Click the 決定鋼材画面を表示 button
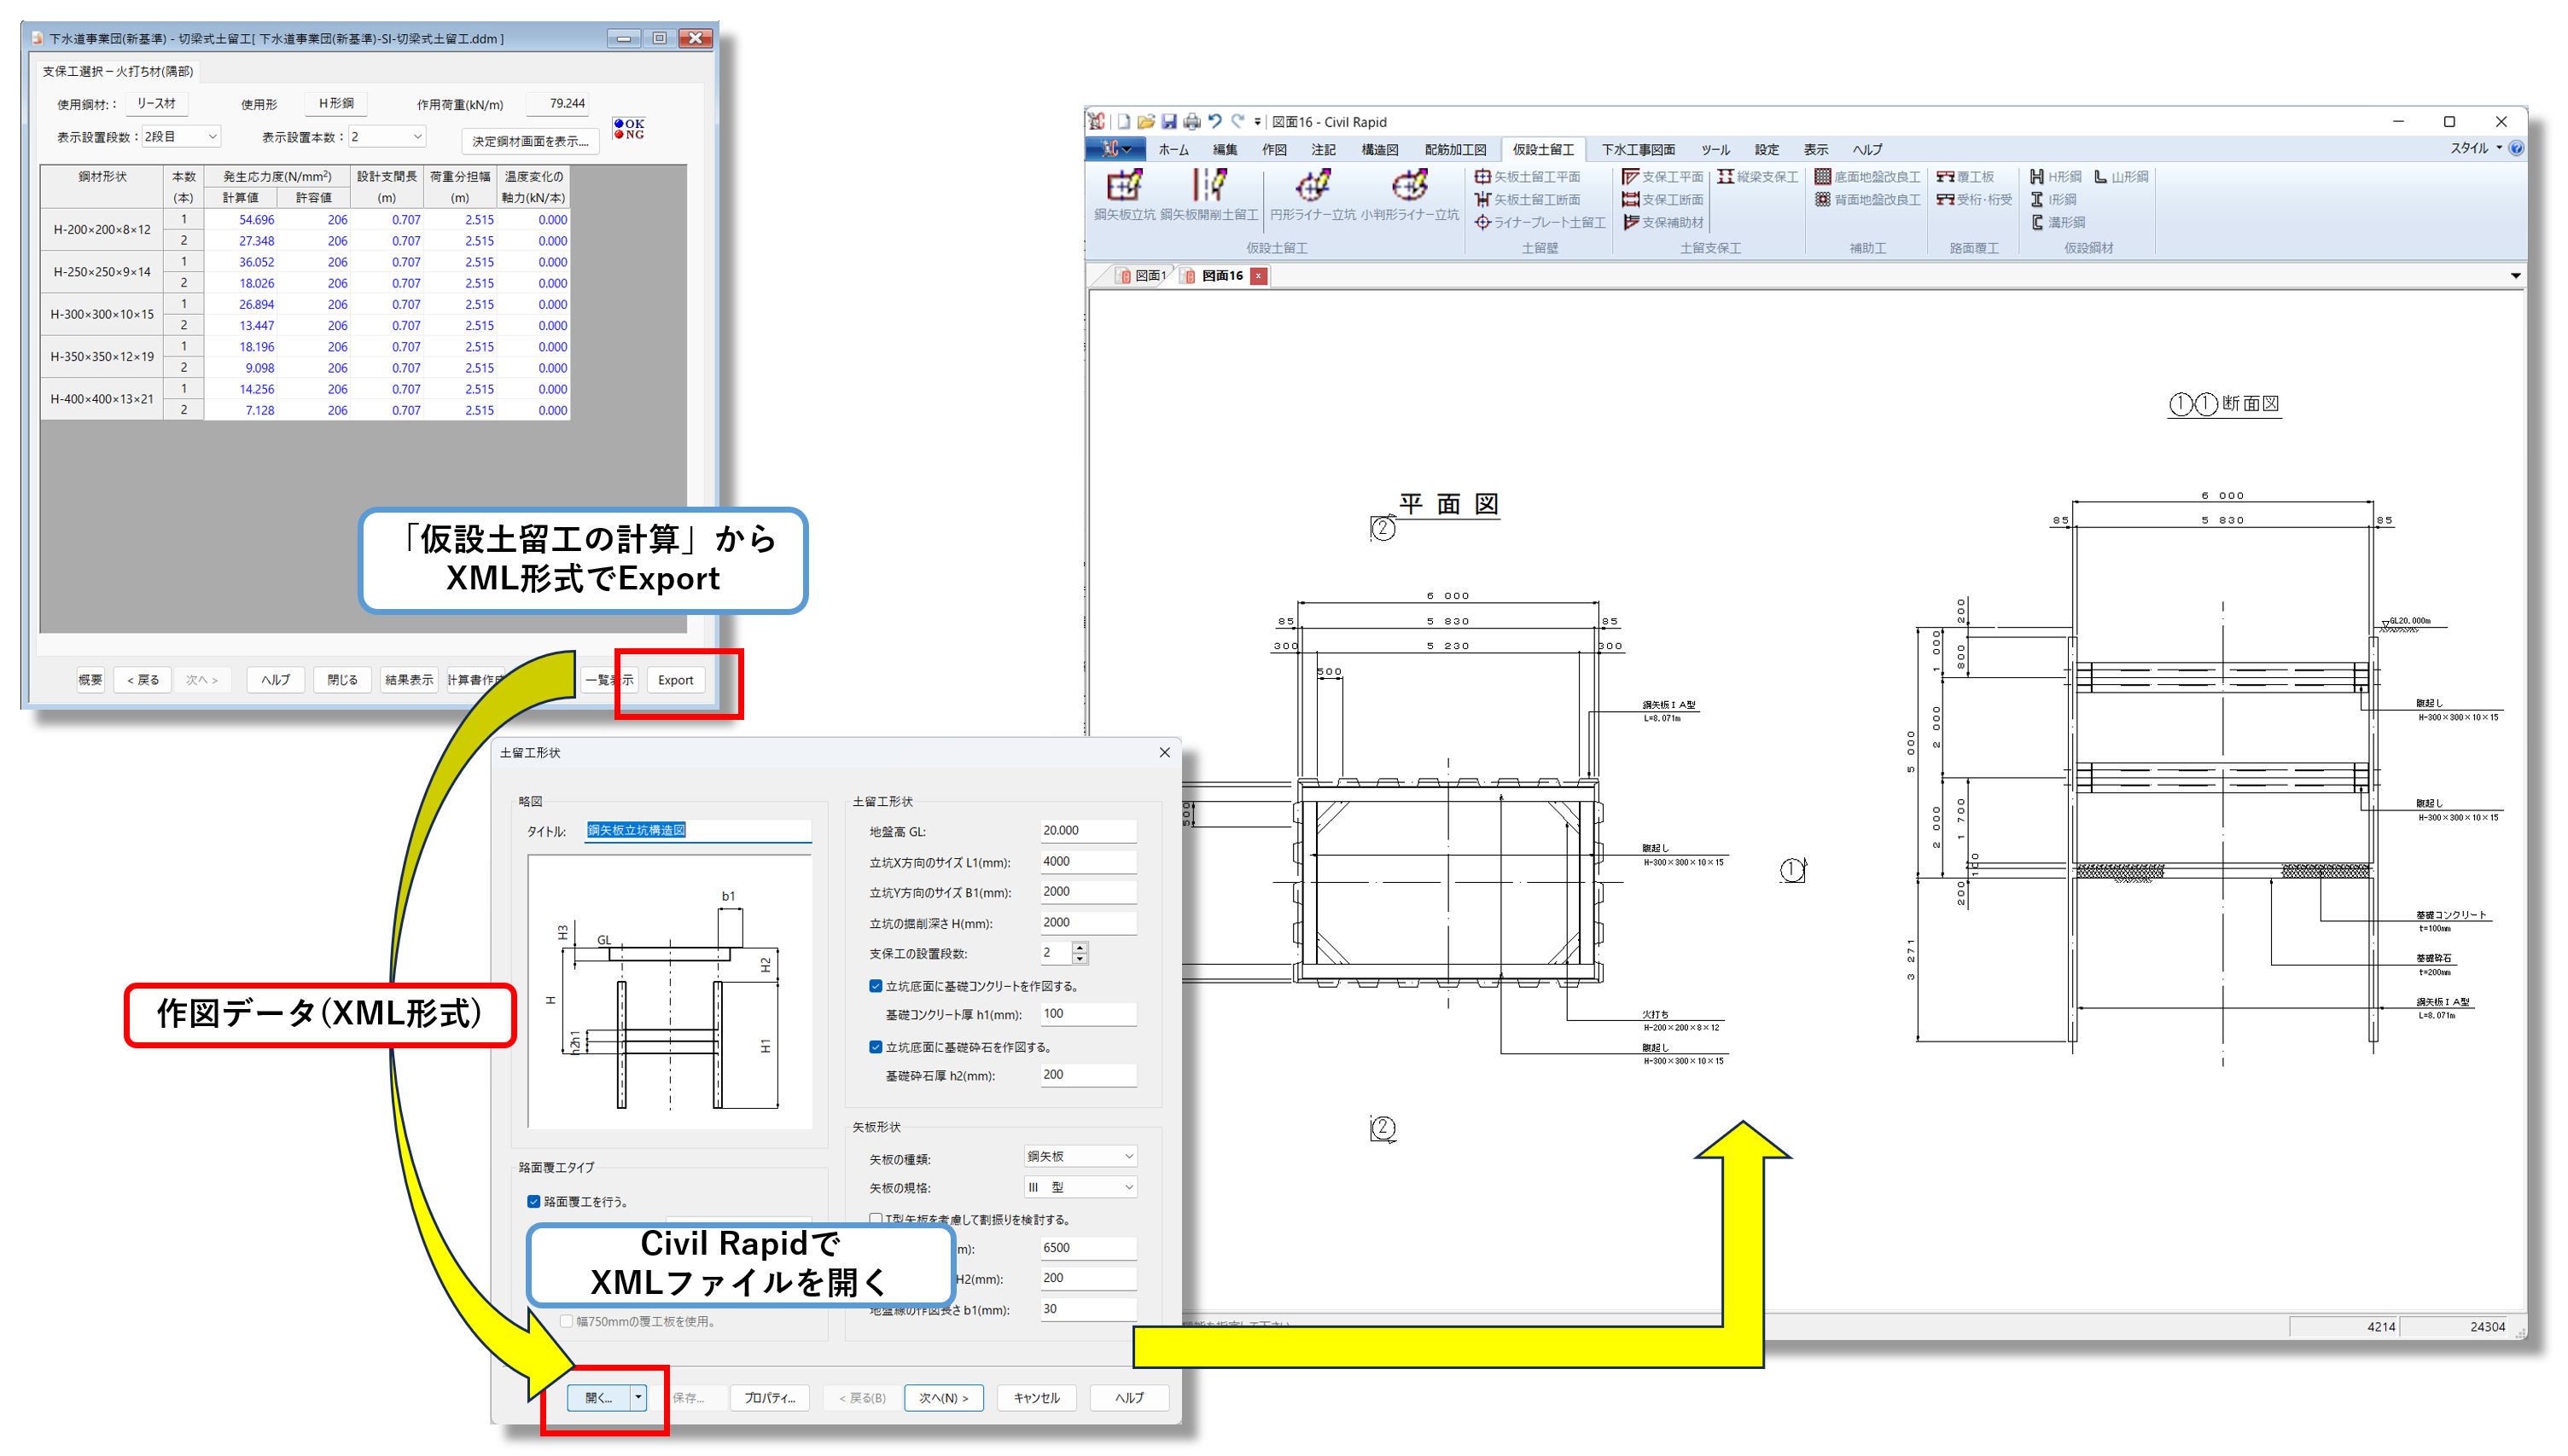Viewport: 2568px width, 1456px height. pyautogui.click(x=530, y=142)
